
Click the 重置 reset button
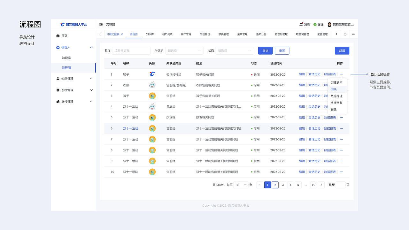click(x=282, y=50)
